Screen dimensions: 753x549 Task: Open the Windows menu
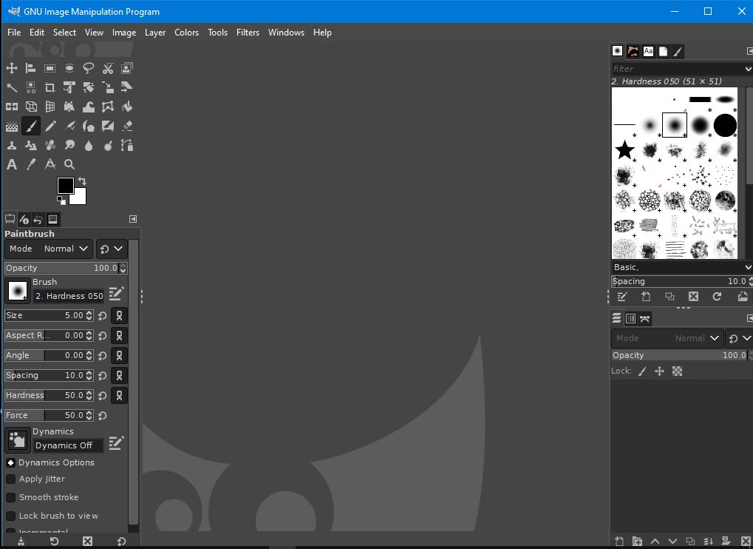286,33
